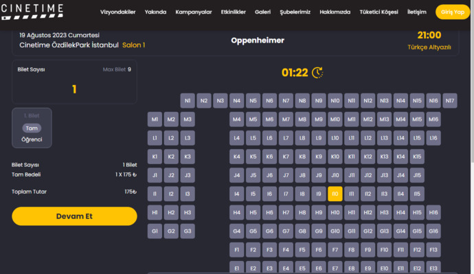Open the Yakında page

[x=155, y=12]
